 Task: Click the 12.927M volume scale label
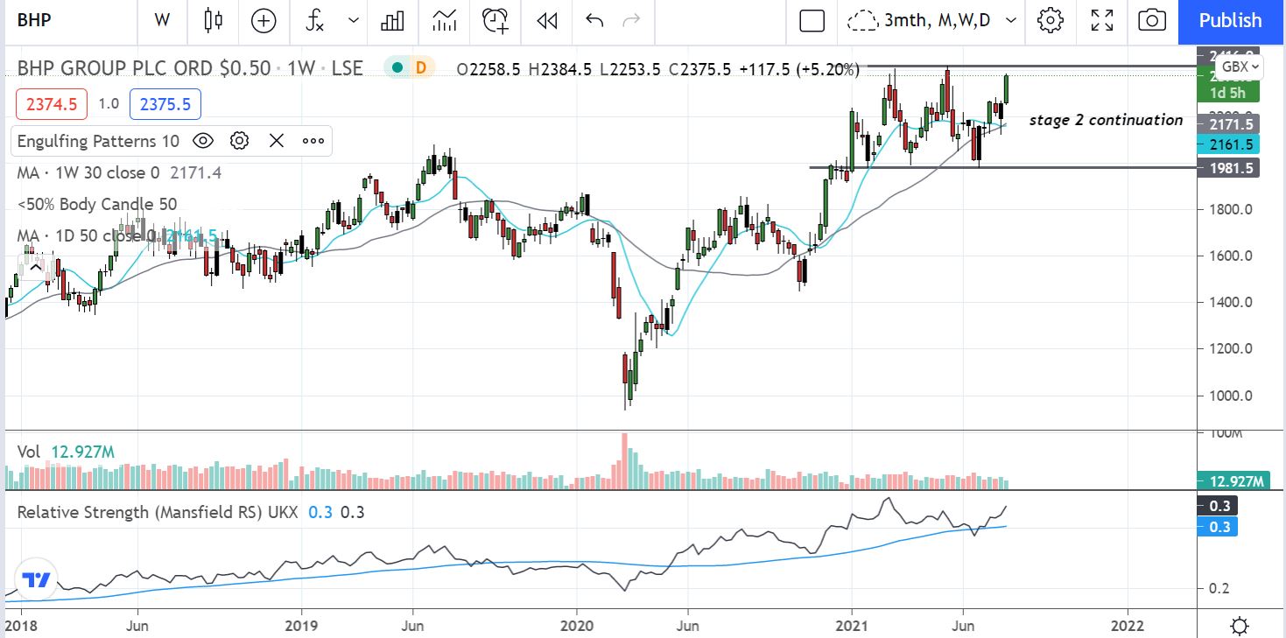(x=1232, y=482)
